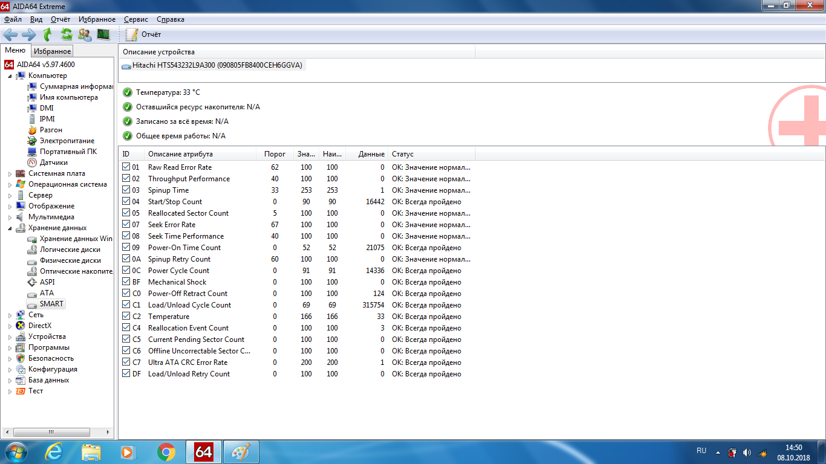The height and width of the screenshot is (464, 826).
Task: Sort by Описание атрибута column header
Action: (x=200, y=154)
